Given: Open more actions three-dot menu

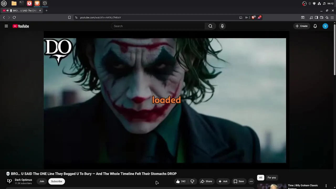Looking at the screenshot, I should coord(251,181).
